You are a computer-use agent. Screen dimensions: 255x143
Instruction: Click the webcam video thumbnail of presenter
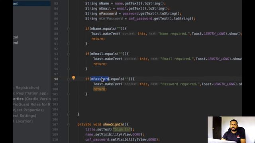(231, 130)
